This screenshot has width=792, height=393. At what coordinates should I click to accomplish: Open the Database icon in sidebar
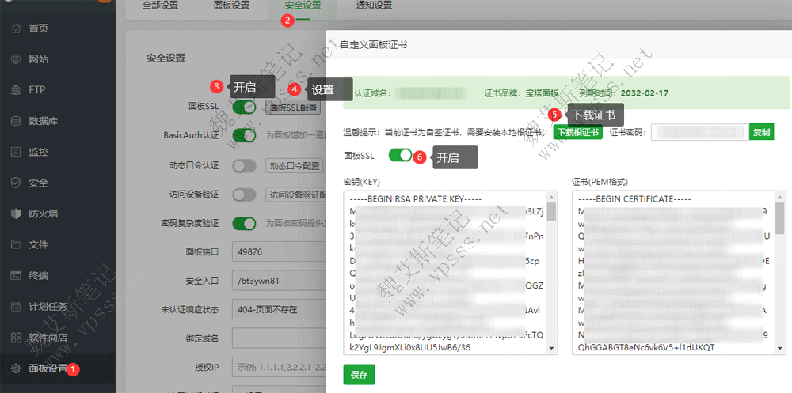tap(16, 121)
